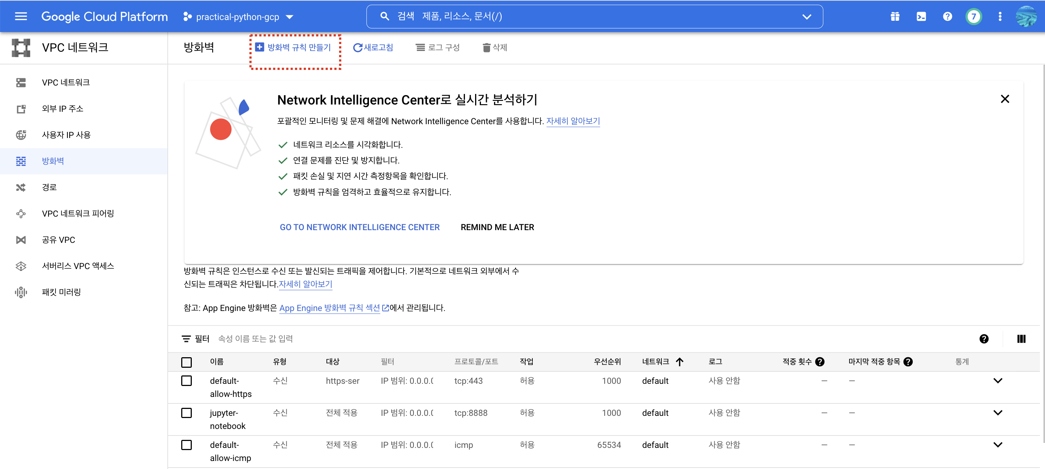Click the filter list icon
The height and width of the screenshot is (469, 1045).
pos(186,339)
